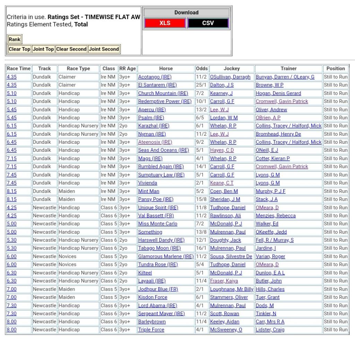Open trainer link Bunyan, Darren / OLeary, G
Viewport: 355px width, 341px height.
pyautogui.click(x=285, y=77)
